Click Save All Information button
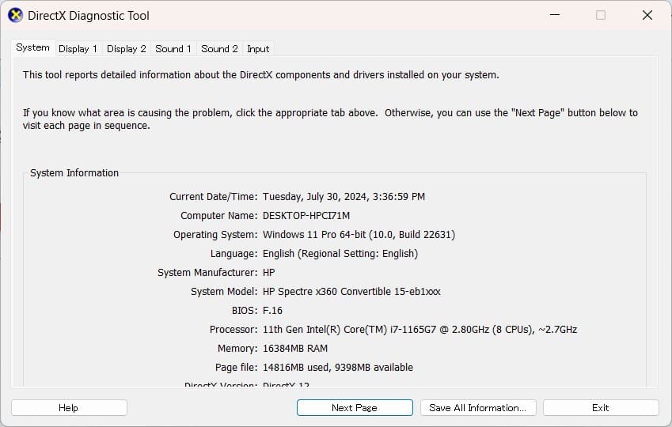This screenshot has width=672, height=427. tap(478, 408)
